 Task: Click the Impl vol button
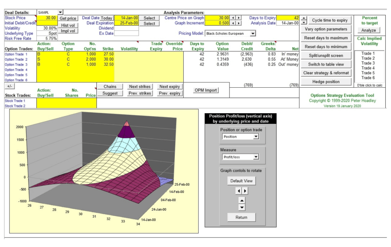68,31
